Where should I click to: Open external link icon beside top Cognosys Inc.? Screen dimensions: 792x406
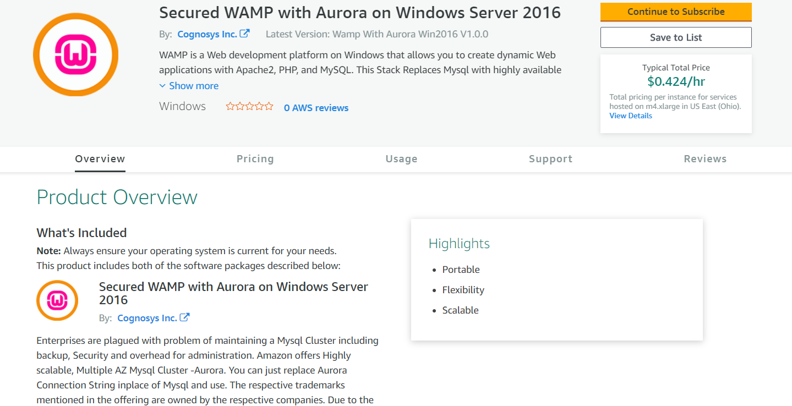click(x=245, y=34)
